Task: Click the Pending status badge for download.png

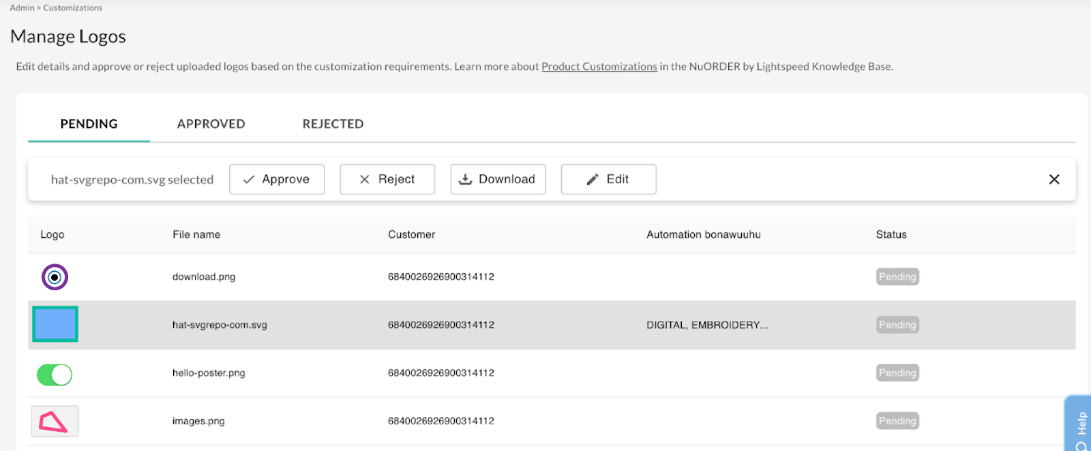Action: pyautogui.click(x=897, y=277)
